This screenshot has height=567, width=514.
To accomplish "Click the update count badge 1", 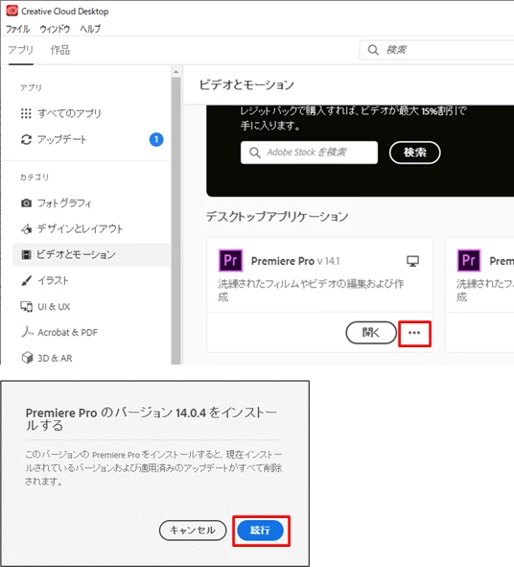I will (156, 139).
